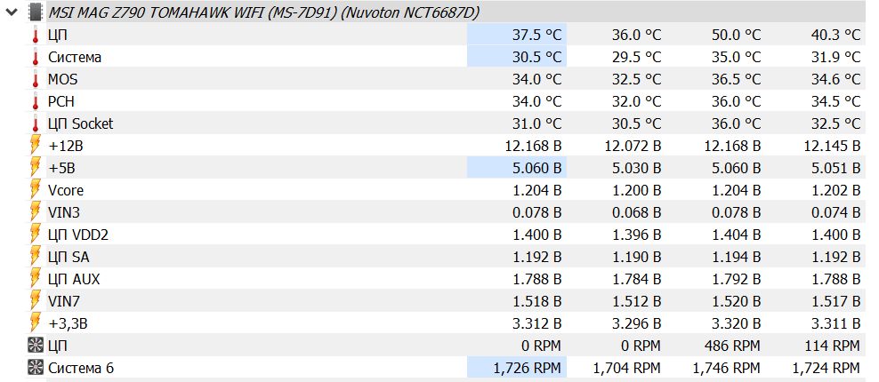The image size is (879, 382).
Task: Click the thermometer icon beside MOS
Action: [36, 80]
